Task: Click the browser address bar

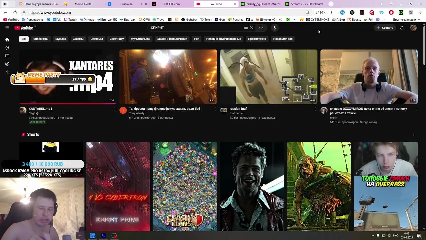Action: click(x=163, y=12)
